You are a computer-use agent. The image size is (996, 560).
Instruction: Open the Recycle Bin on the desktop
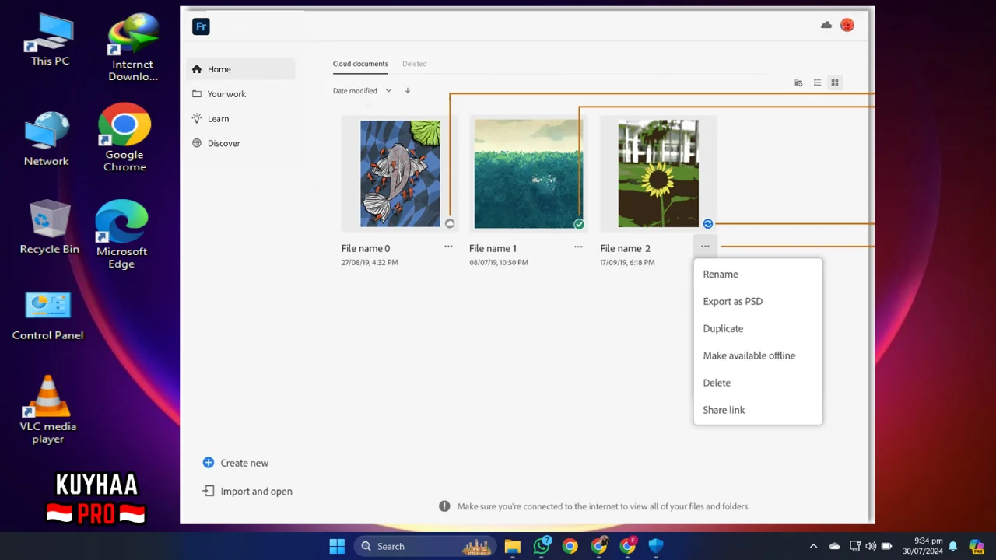tap(49, 227)
